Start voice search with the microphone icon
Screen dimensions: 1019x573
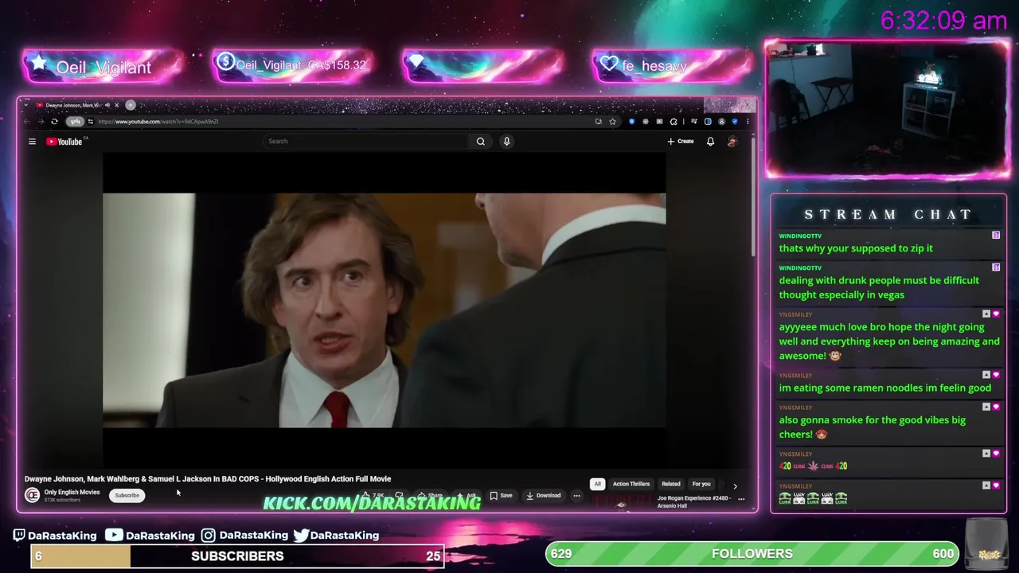pos(506,142)
